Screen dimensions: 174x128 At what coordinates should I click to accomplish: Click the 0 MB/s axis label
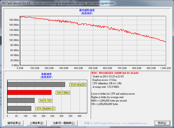click(15, 65)
